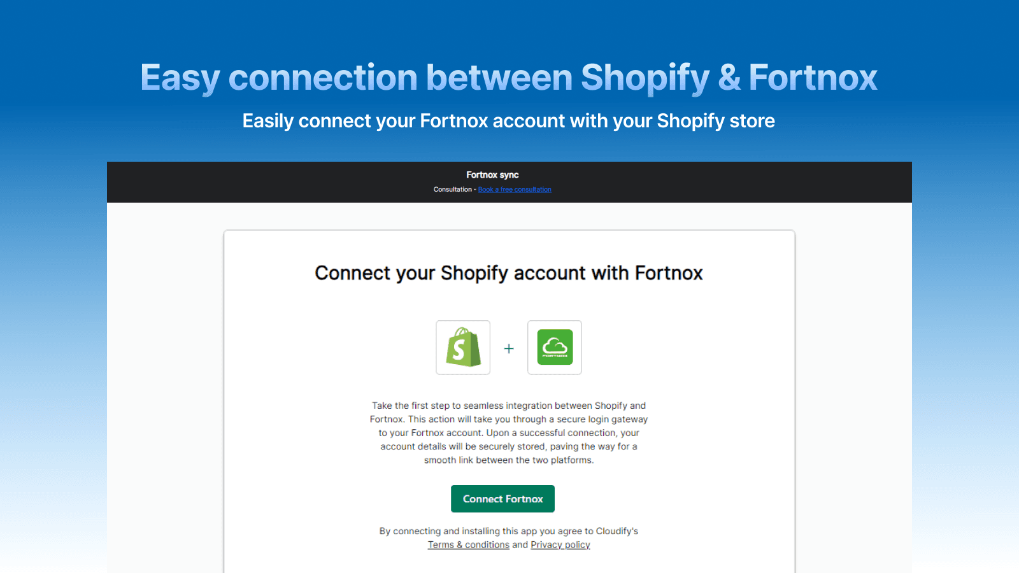This screenshot has width=1019, height=573.
Task: Click the green Fortnox cloud logo
Action: coord(555,348)
